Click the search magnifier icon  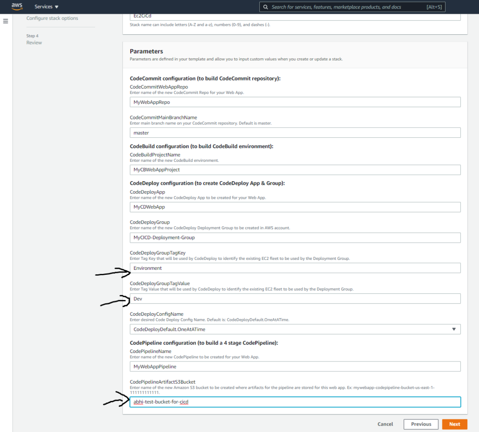tap(265, 7)
